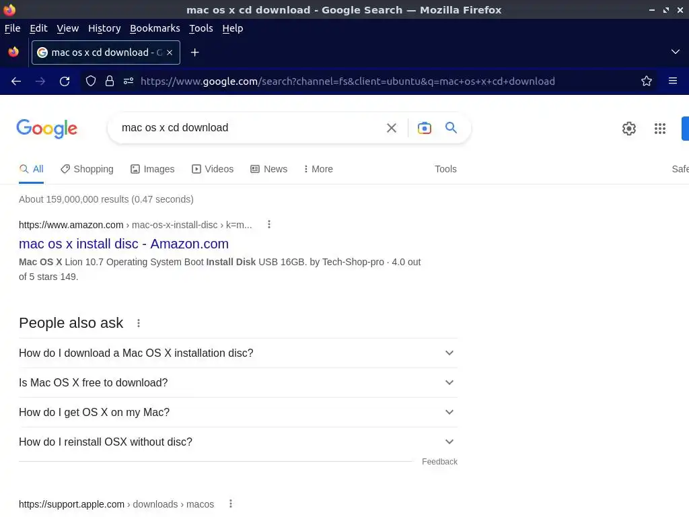The width and height of the screenshot is (689, 517).
Task: Search by image using the camera icon
Action: point(425,128)
